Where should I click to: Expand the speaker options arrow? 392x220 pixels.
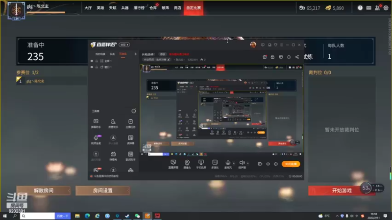click(x=248, y=163)
